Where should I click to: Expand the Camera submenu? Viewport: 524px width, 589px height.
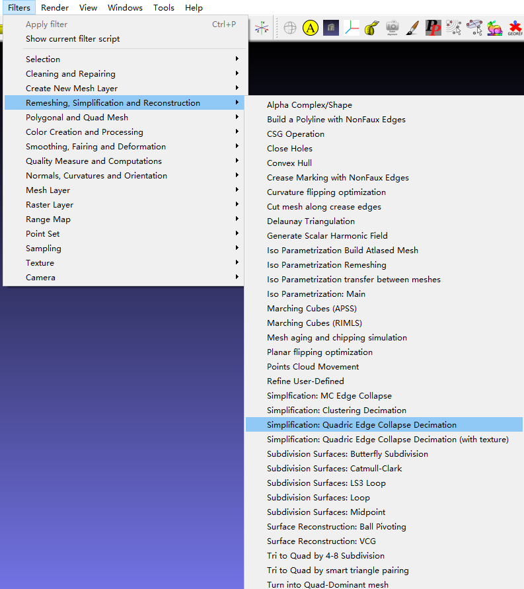[124, 277]
